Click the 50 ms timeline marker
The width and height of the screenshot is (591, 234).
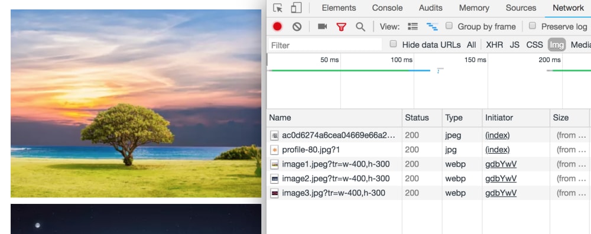329,60
